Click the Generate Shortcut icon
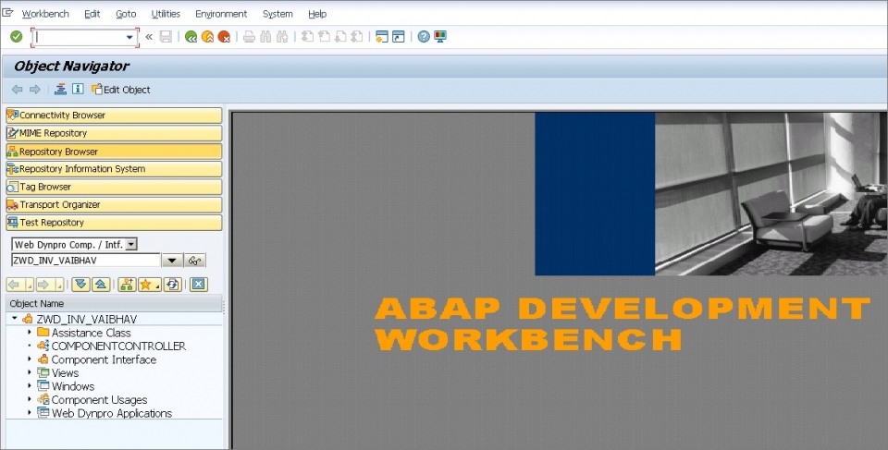The image size is (888, 450). point(399,37)
